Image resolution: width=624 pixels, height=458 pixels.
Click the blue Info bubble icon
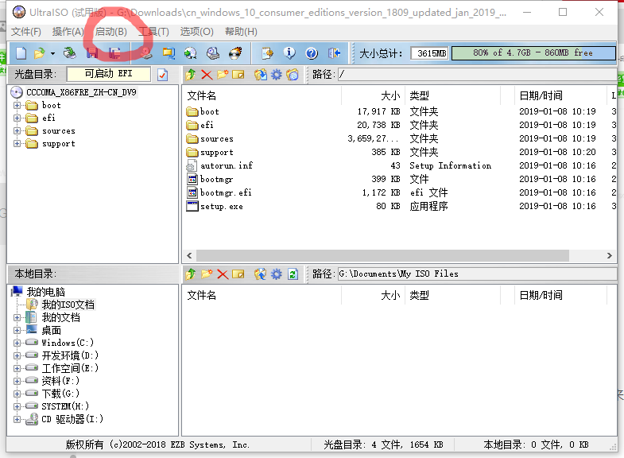[289, 53]
